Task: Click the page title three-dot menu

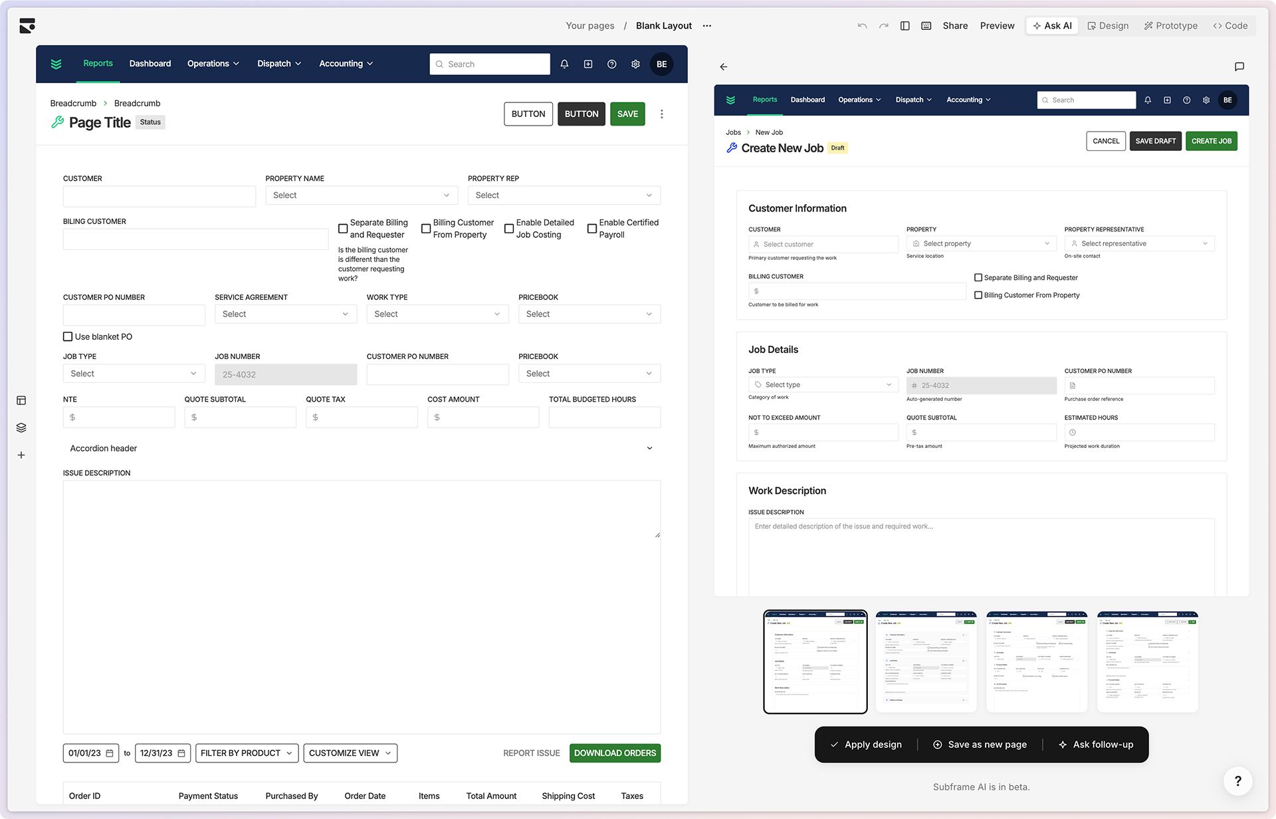Action: 661,114
